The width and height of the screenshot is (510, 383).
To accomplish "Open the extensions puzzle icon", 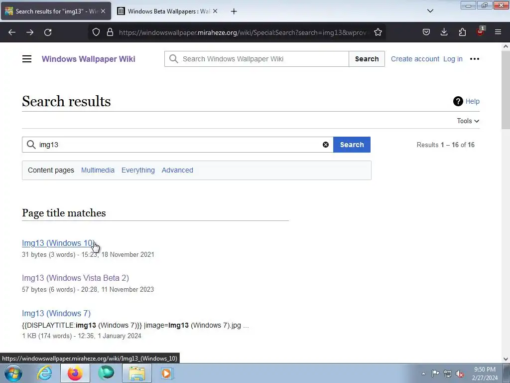I will pos(462,32).
